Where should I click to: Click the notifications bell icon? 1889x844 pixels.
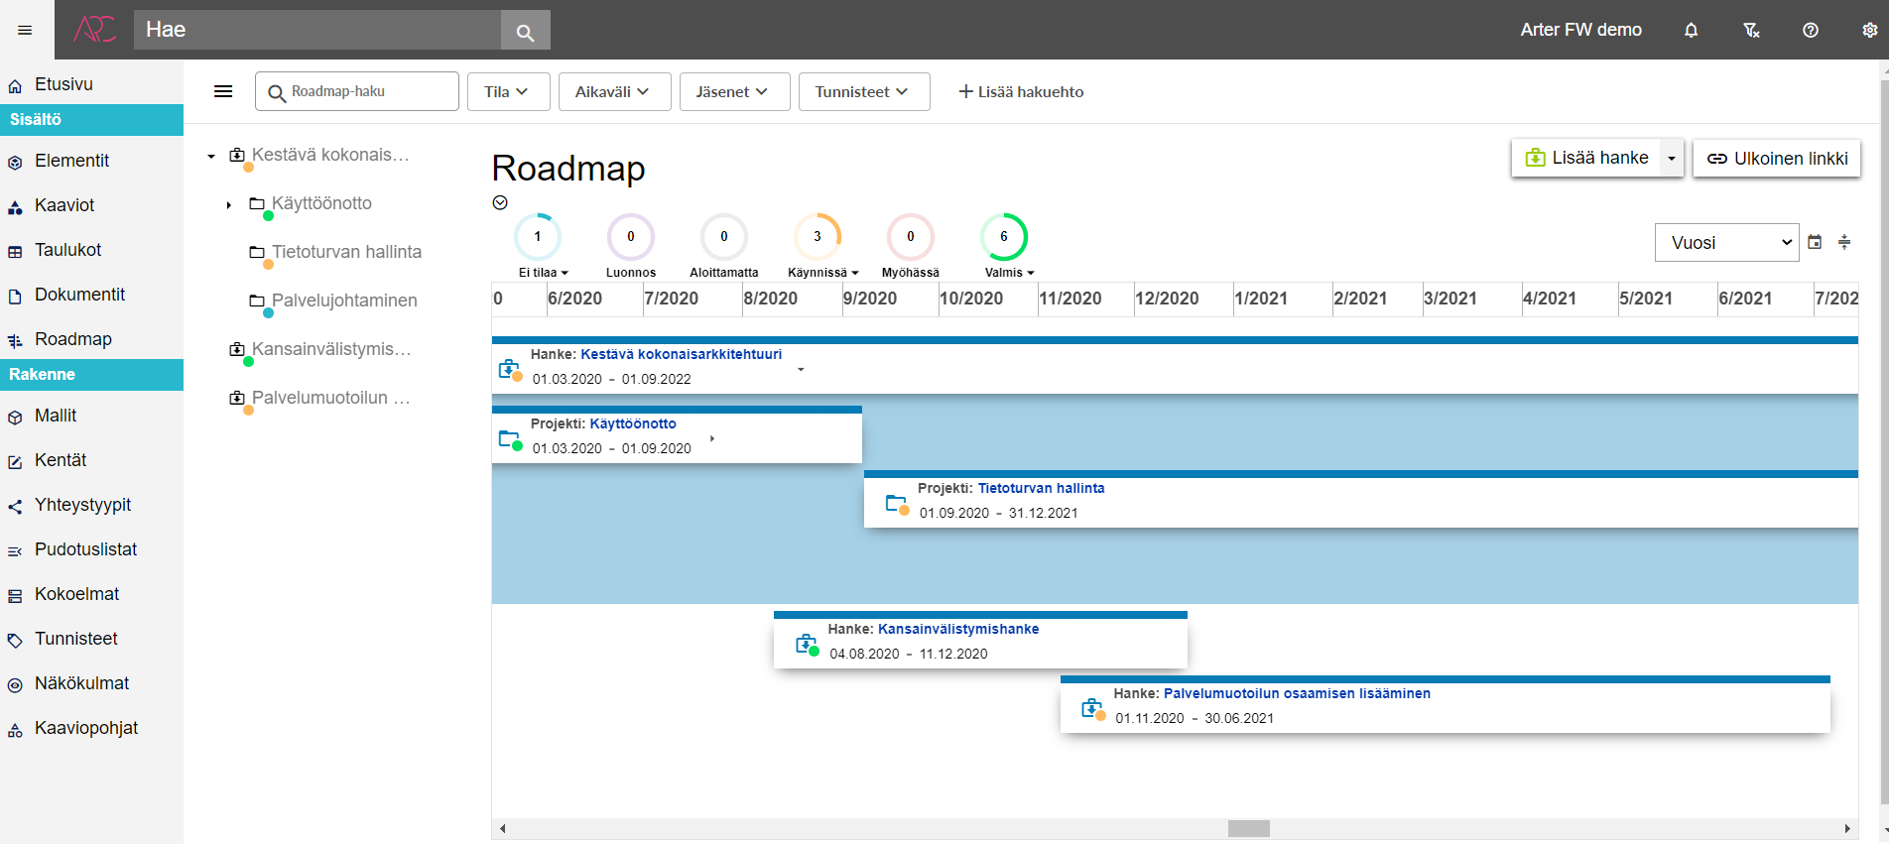(x=1691, y=31)
